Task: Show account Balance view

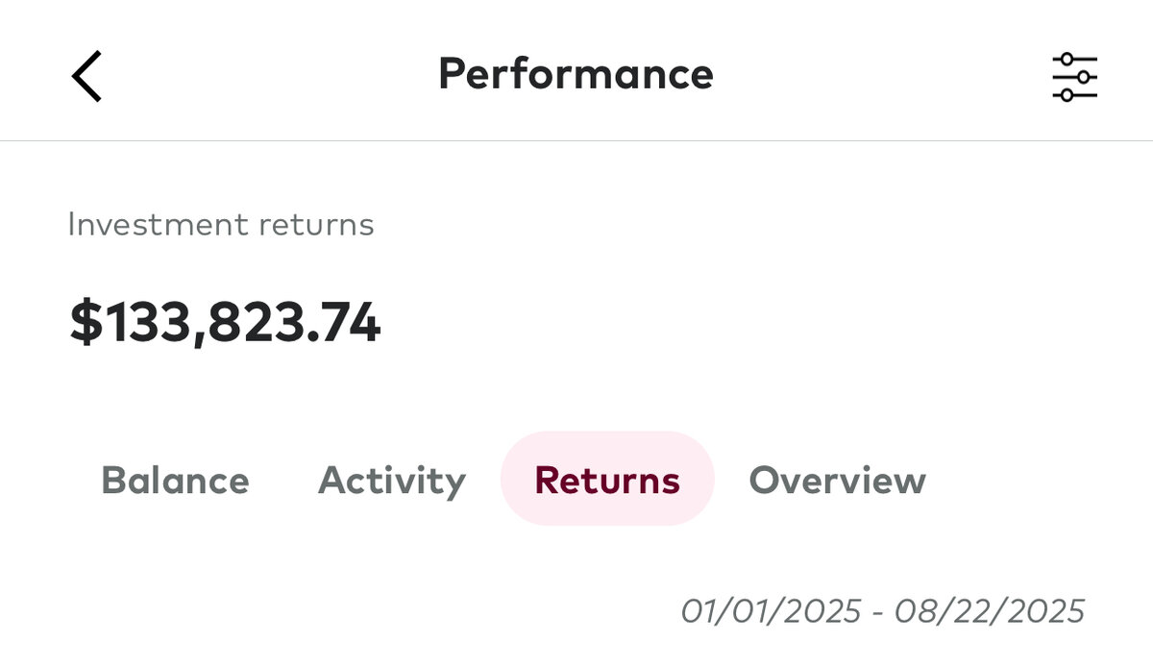Action: point(175,480)
